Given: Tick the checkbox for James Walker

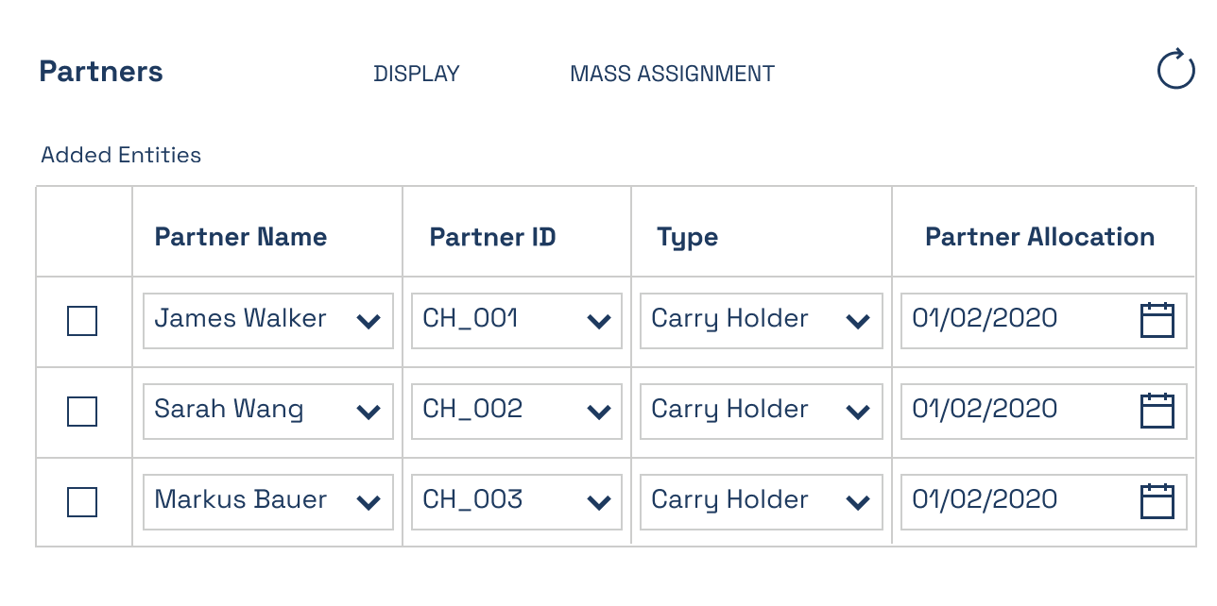Looking at the screenshot, I should [x=82, y=321].
